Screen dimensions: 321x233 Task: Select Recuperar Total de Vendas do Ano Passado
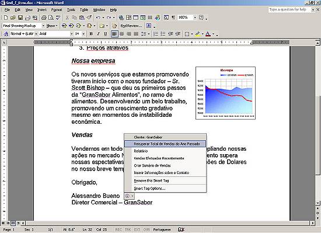pos(165,144)
